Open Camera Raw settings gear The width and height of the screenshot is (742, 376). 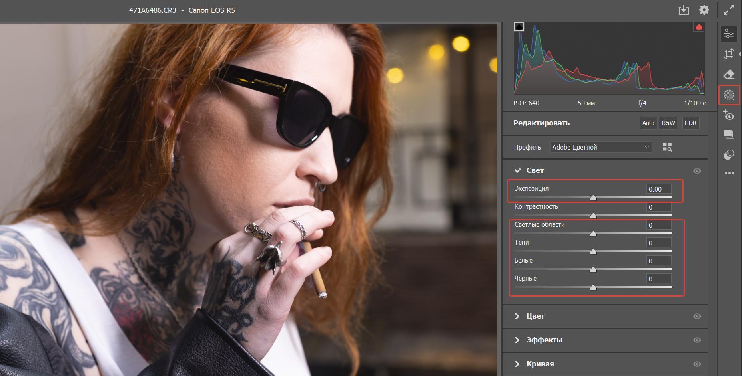[704, 10]
